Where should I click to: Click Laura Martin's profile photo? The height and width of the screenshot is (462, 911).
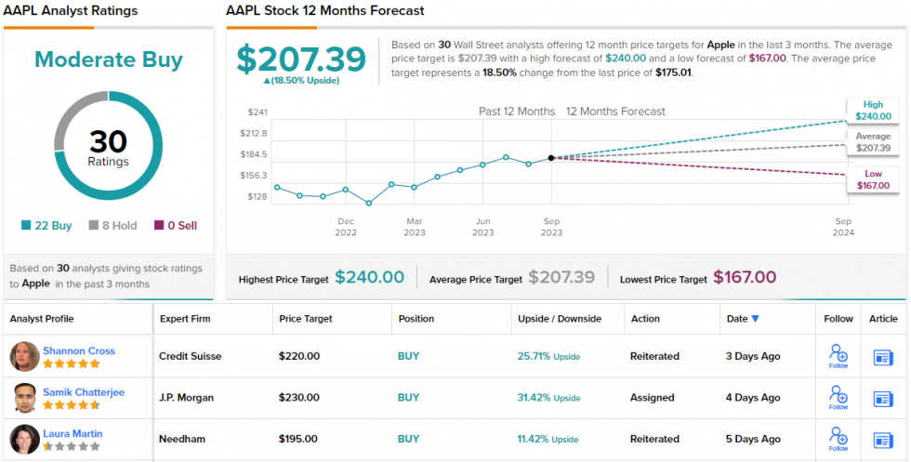coord(25,439)
